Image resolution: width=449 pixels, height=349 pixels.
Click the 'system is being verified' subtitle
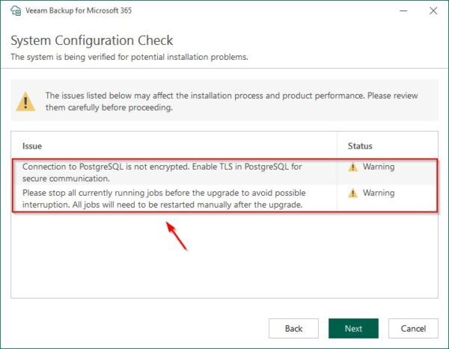tap(129, 57)
